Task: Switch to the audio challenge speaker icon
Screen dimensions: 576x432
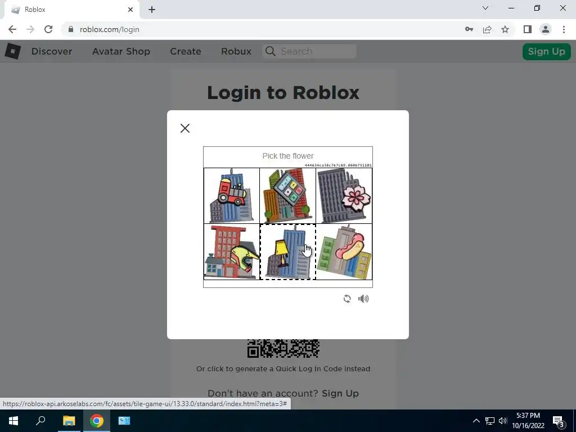Action: click(x=363, y=299)
